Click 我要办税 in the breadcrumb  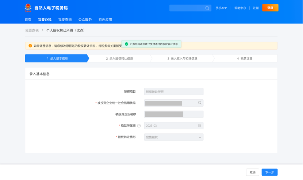tap(32, 30)
